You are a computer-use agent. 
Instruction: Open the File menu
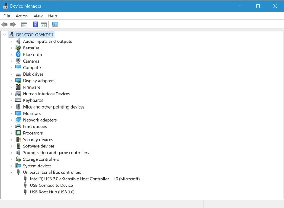click(x=7, y=16)
